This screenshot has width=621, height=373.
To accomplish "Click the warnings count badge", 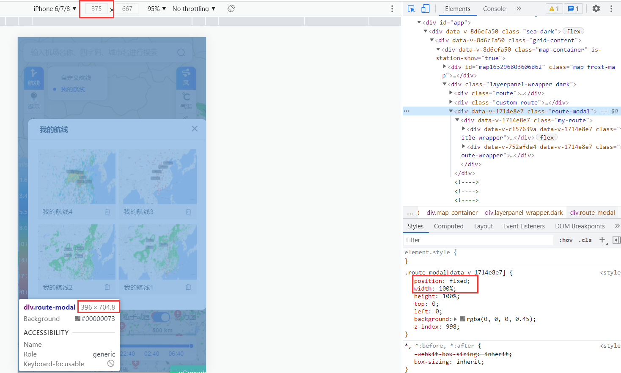I will click(x=554, y=8).
